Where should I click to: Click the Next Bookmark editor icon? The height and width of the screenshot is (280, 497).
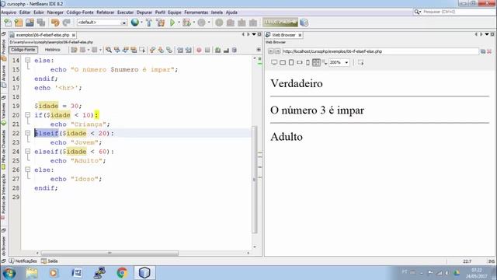tap(161, 50)
